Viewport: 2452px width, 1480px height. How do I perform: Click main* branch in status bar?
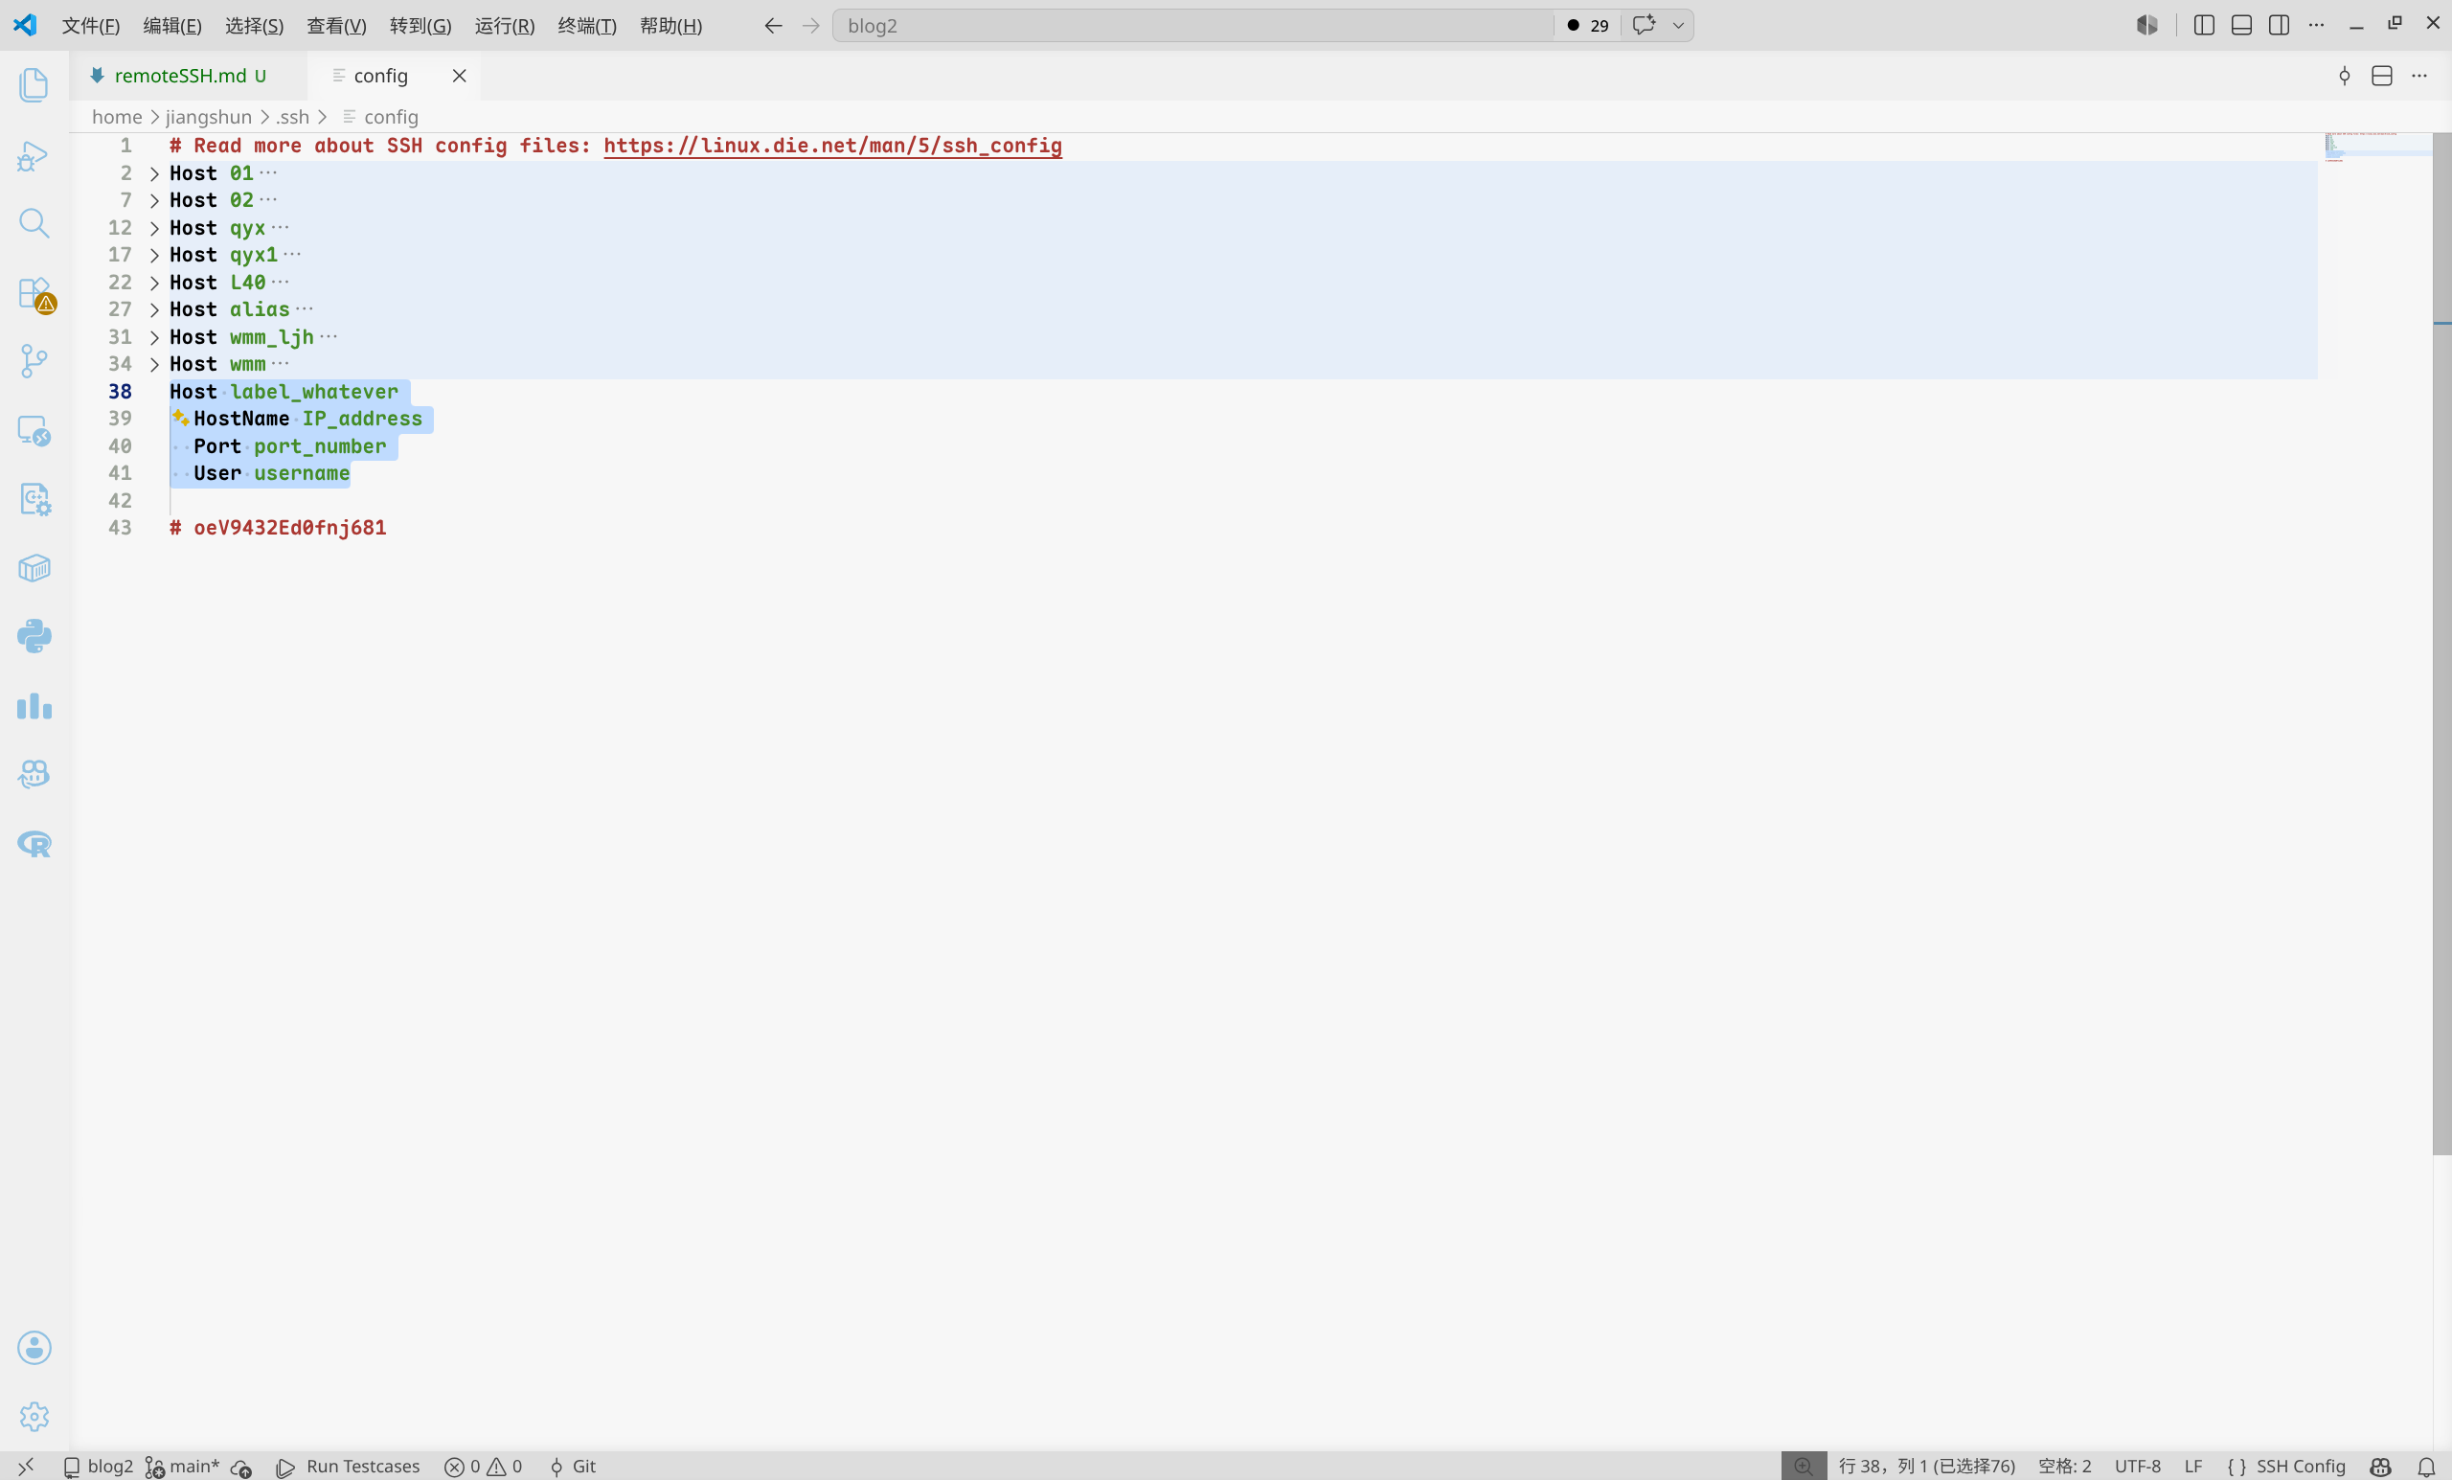point(182,1466)
